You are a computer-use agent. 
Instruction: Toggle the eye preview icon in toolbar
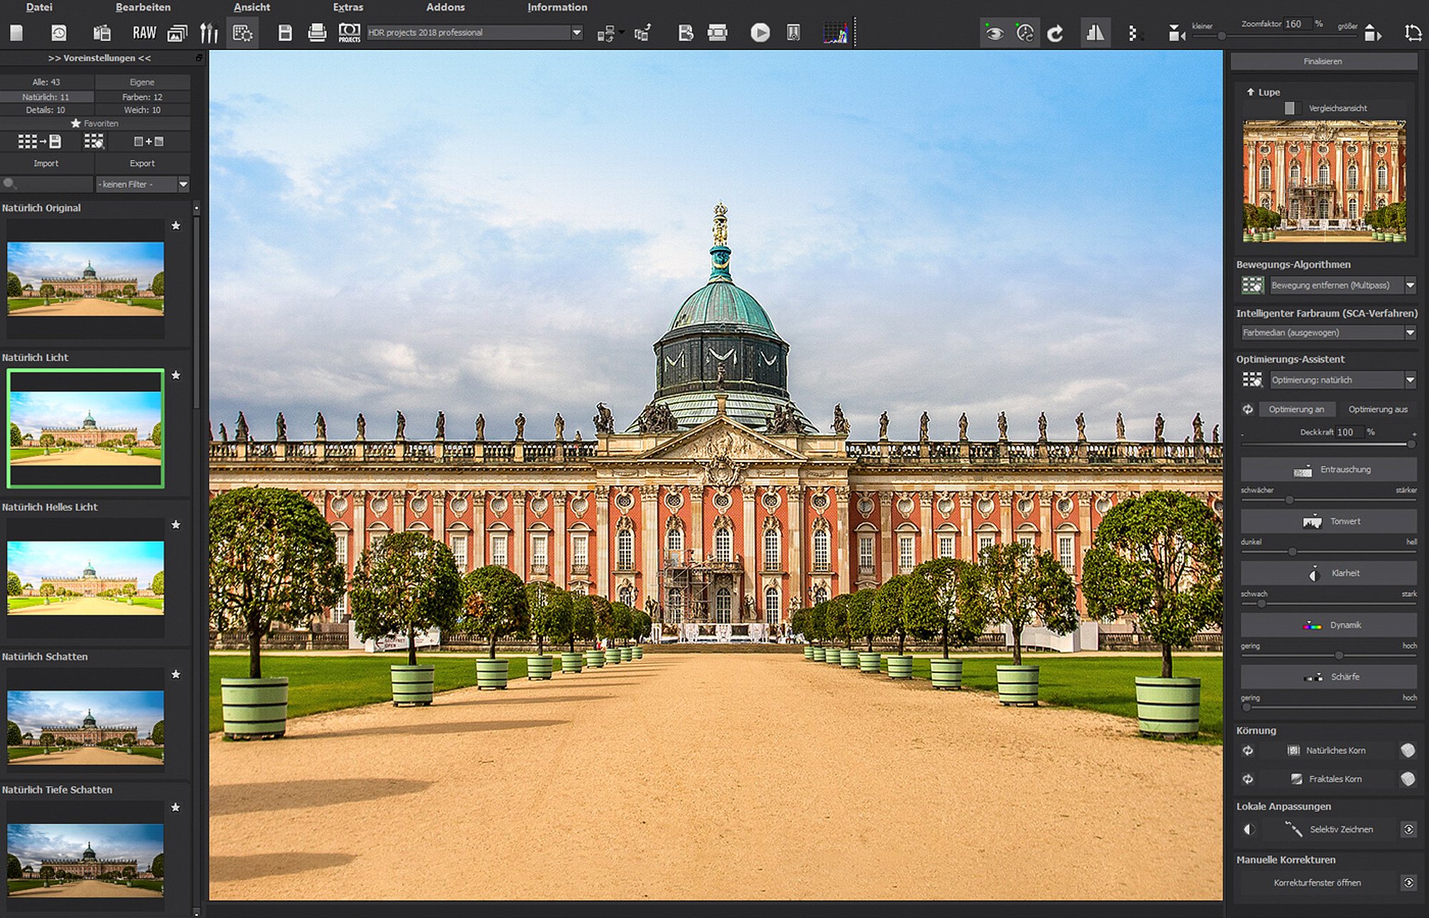(994, 33)
